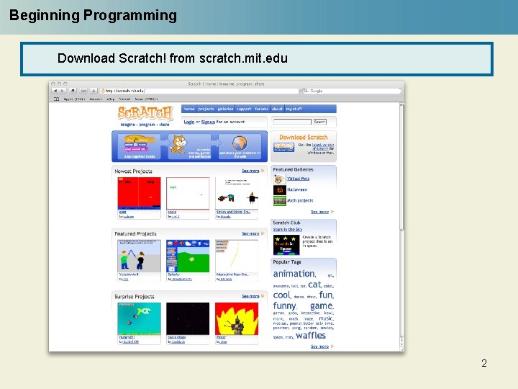Screen dimensions: 518x389
Task: Click the Google search field in Safari
Action: click(x=352, y=91)
